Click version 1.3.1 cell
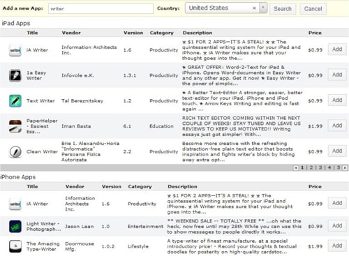 (x=130, y=75)
